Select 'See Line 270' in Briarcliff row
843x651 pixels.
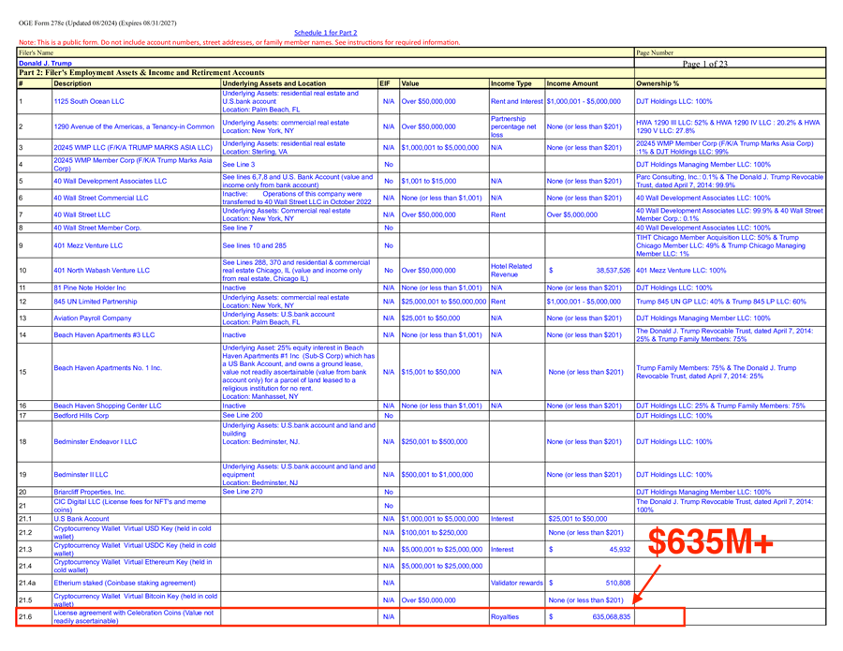click(243, 492)
